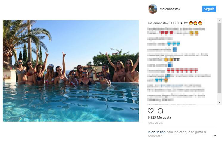The width and height of the screenshot is (222, 142).
Task: Click the comment speech bubble icon
Action: (160, 111)
